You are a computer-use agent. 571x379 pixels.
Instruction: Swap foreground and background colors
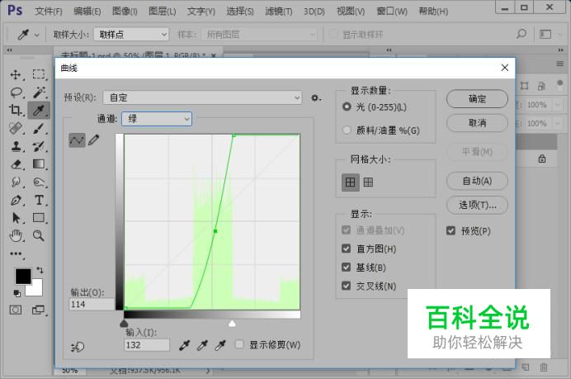(x=40, y=270)
